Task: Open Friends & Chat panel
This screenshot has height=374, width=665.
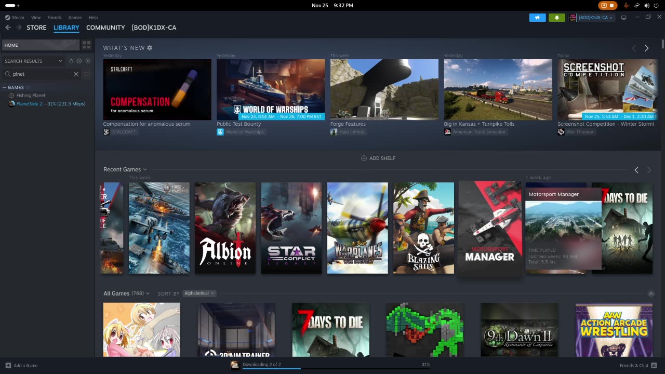Action: click(638, 366)
